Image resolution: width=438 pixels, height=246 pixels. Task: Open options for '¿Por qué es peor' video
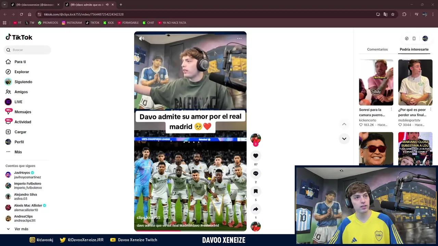[430, 109]
